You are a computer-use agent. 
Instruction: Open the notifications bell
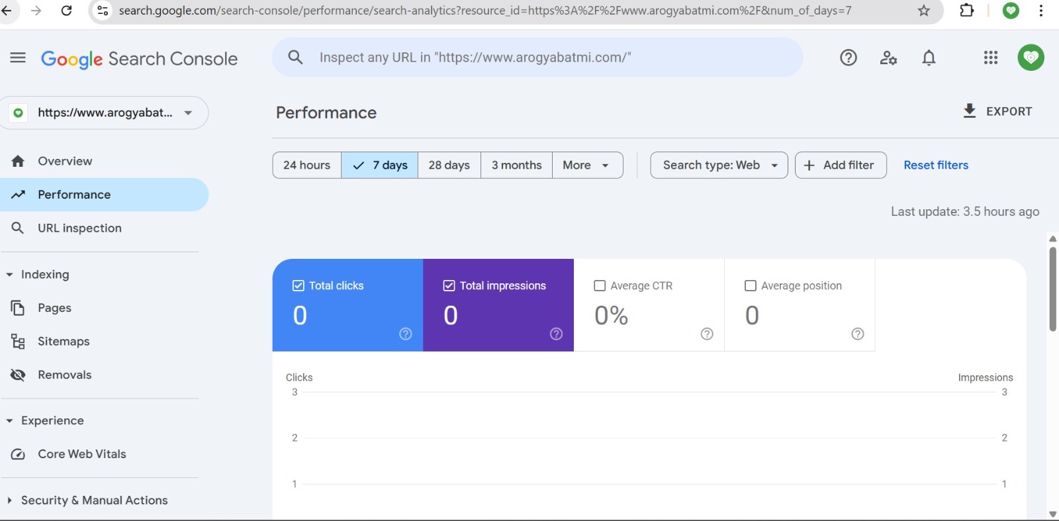[929, 58]
